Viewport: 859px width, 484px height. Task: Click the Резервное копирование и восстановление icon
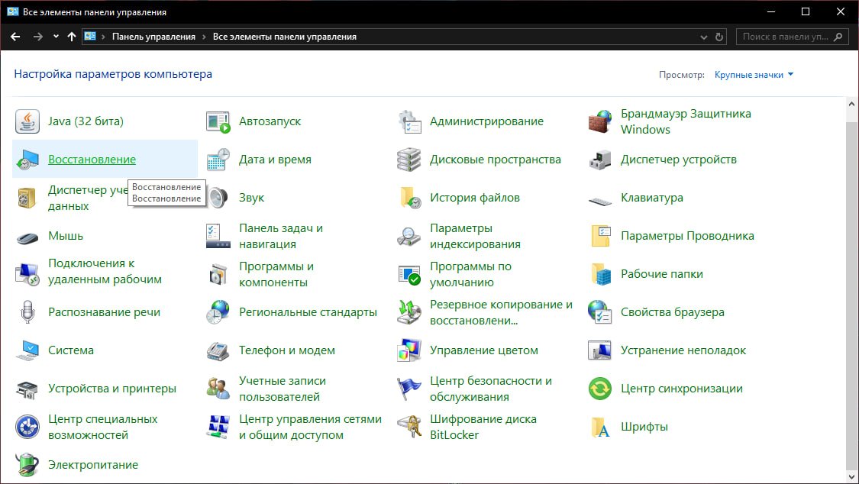[409, 312]
